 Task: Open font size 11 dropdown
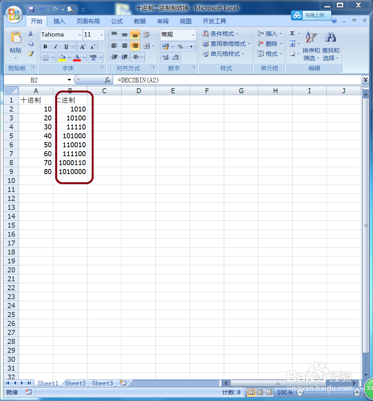tap(101, 35)
